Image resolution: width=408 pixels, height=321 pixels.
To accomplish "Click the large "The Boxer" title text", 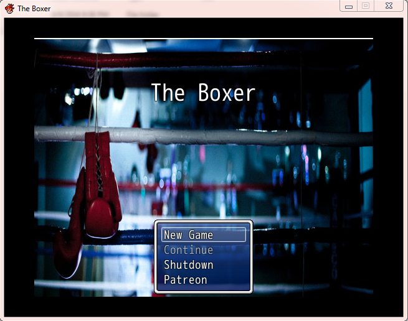I will [203, 93].
